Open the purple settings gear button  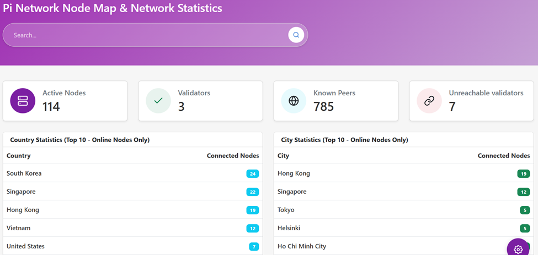[518, 249]
